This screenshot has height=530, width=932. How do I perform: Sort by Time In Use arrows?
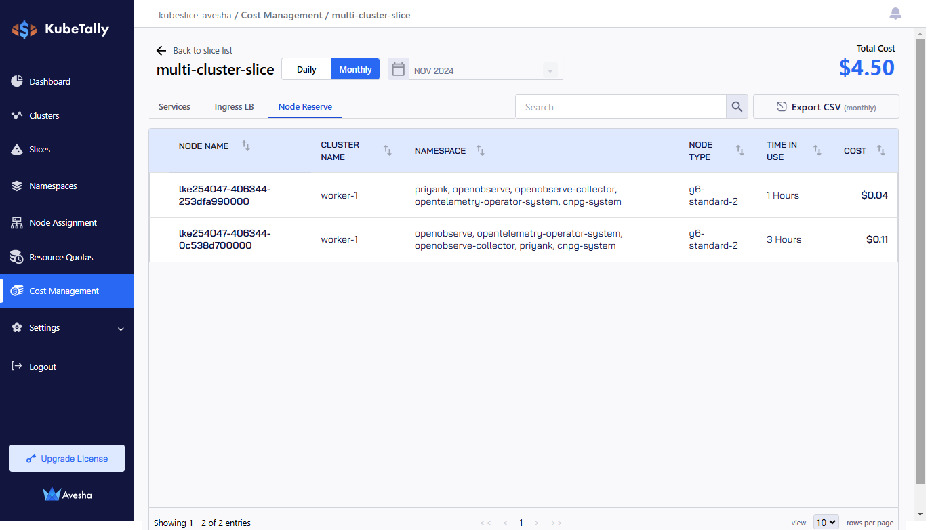tap(817, 150)
